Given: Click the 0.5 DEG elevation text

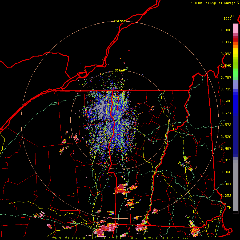Looking at the screenshot, I should tap(129, 238).
